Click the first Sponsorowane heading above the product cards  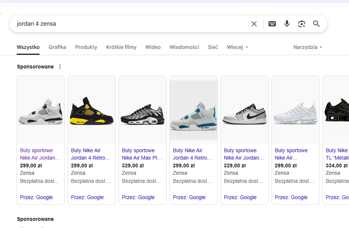point(35,67)
